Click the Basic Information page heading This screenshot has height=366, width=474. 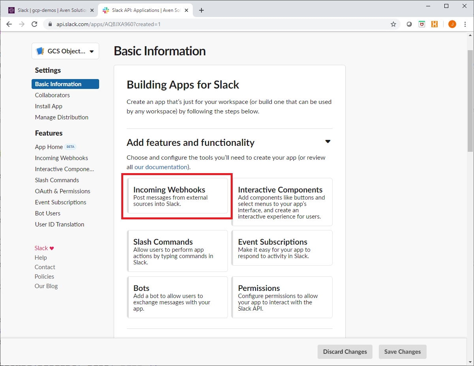160,51
